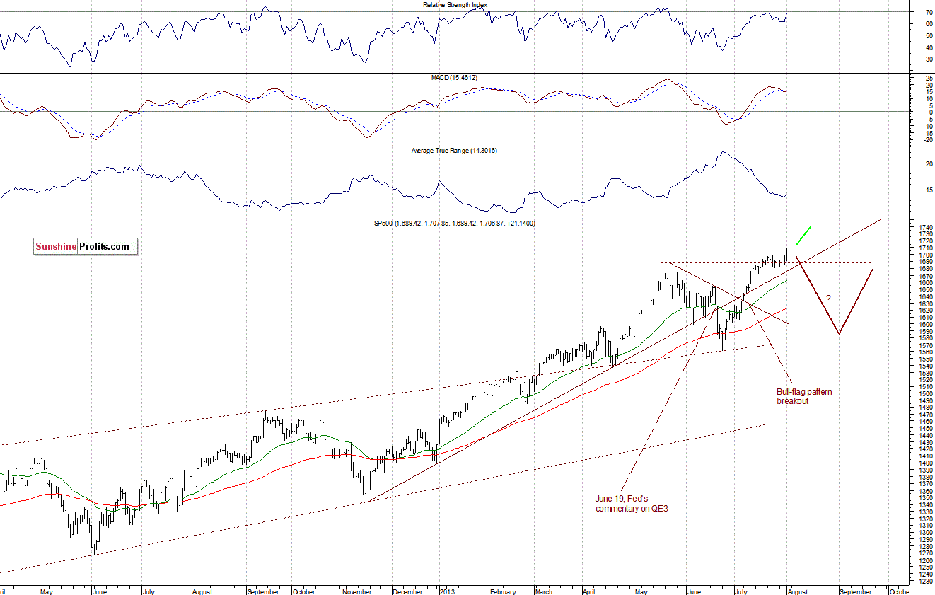Click the 1450 price axis label
Image resolution: width=935 pixels, height=595 pixels.
tap(926, 428)
